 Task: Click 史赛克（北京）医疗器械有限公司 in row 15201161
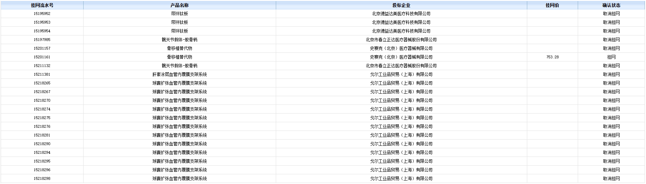pyautogui.click(x=401, y=57)
